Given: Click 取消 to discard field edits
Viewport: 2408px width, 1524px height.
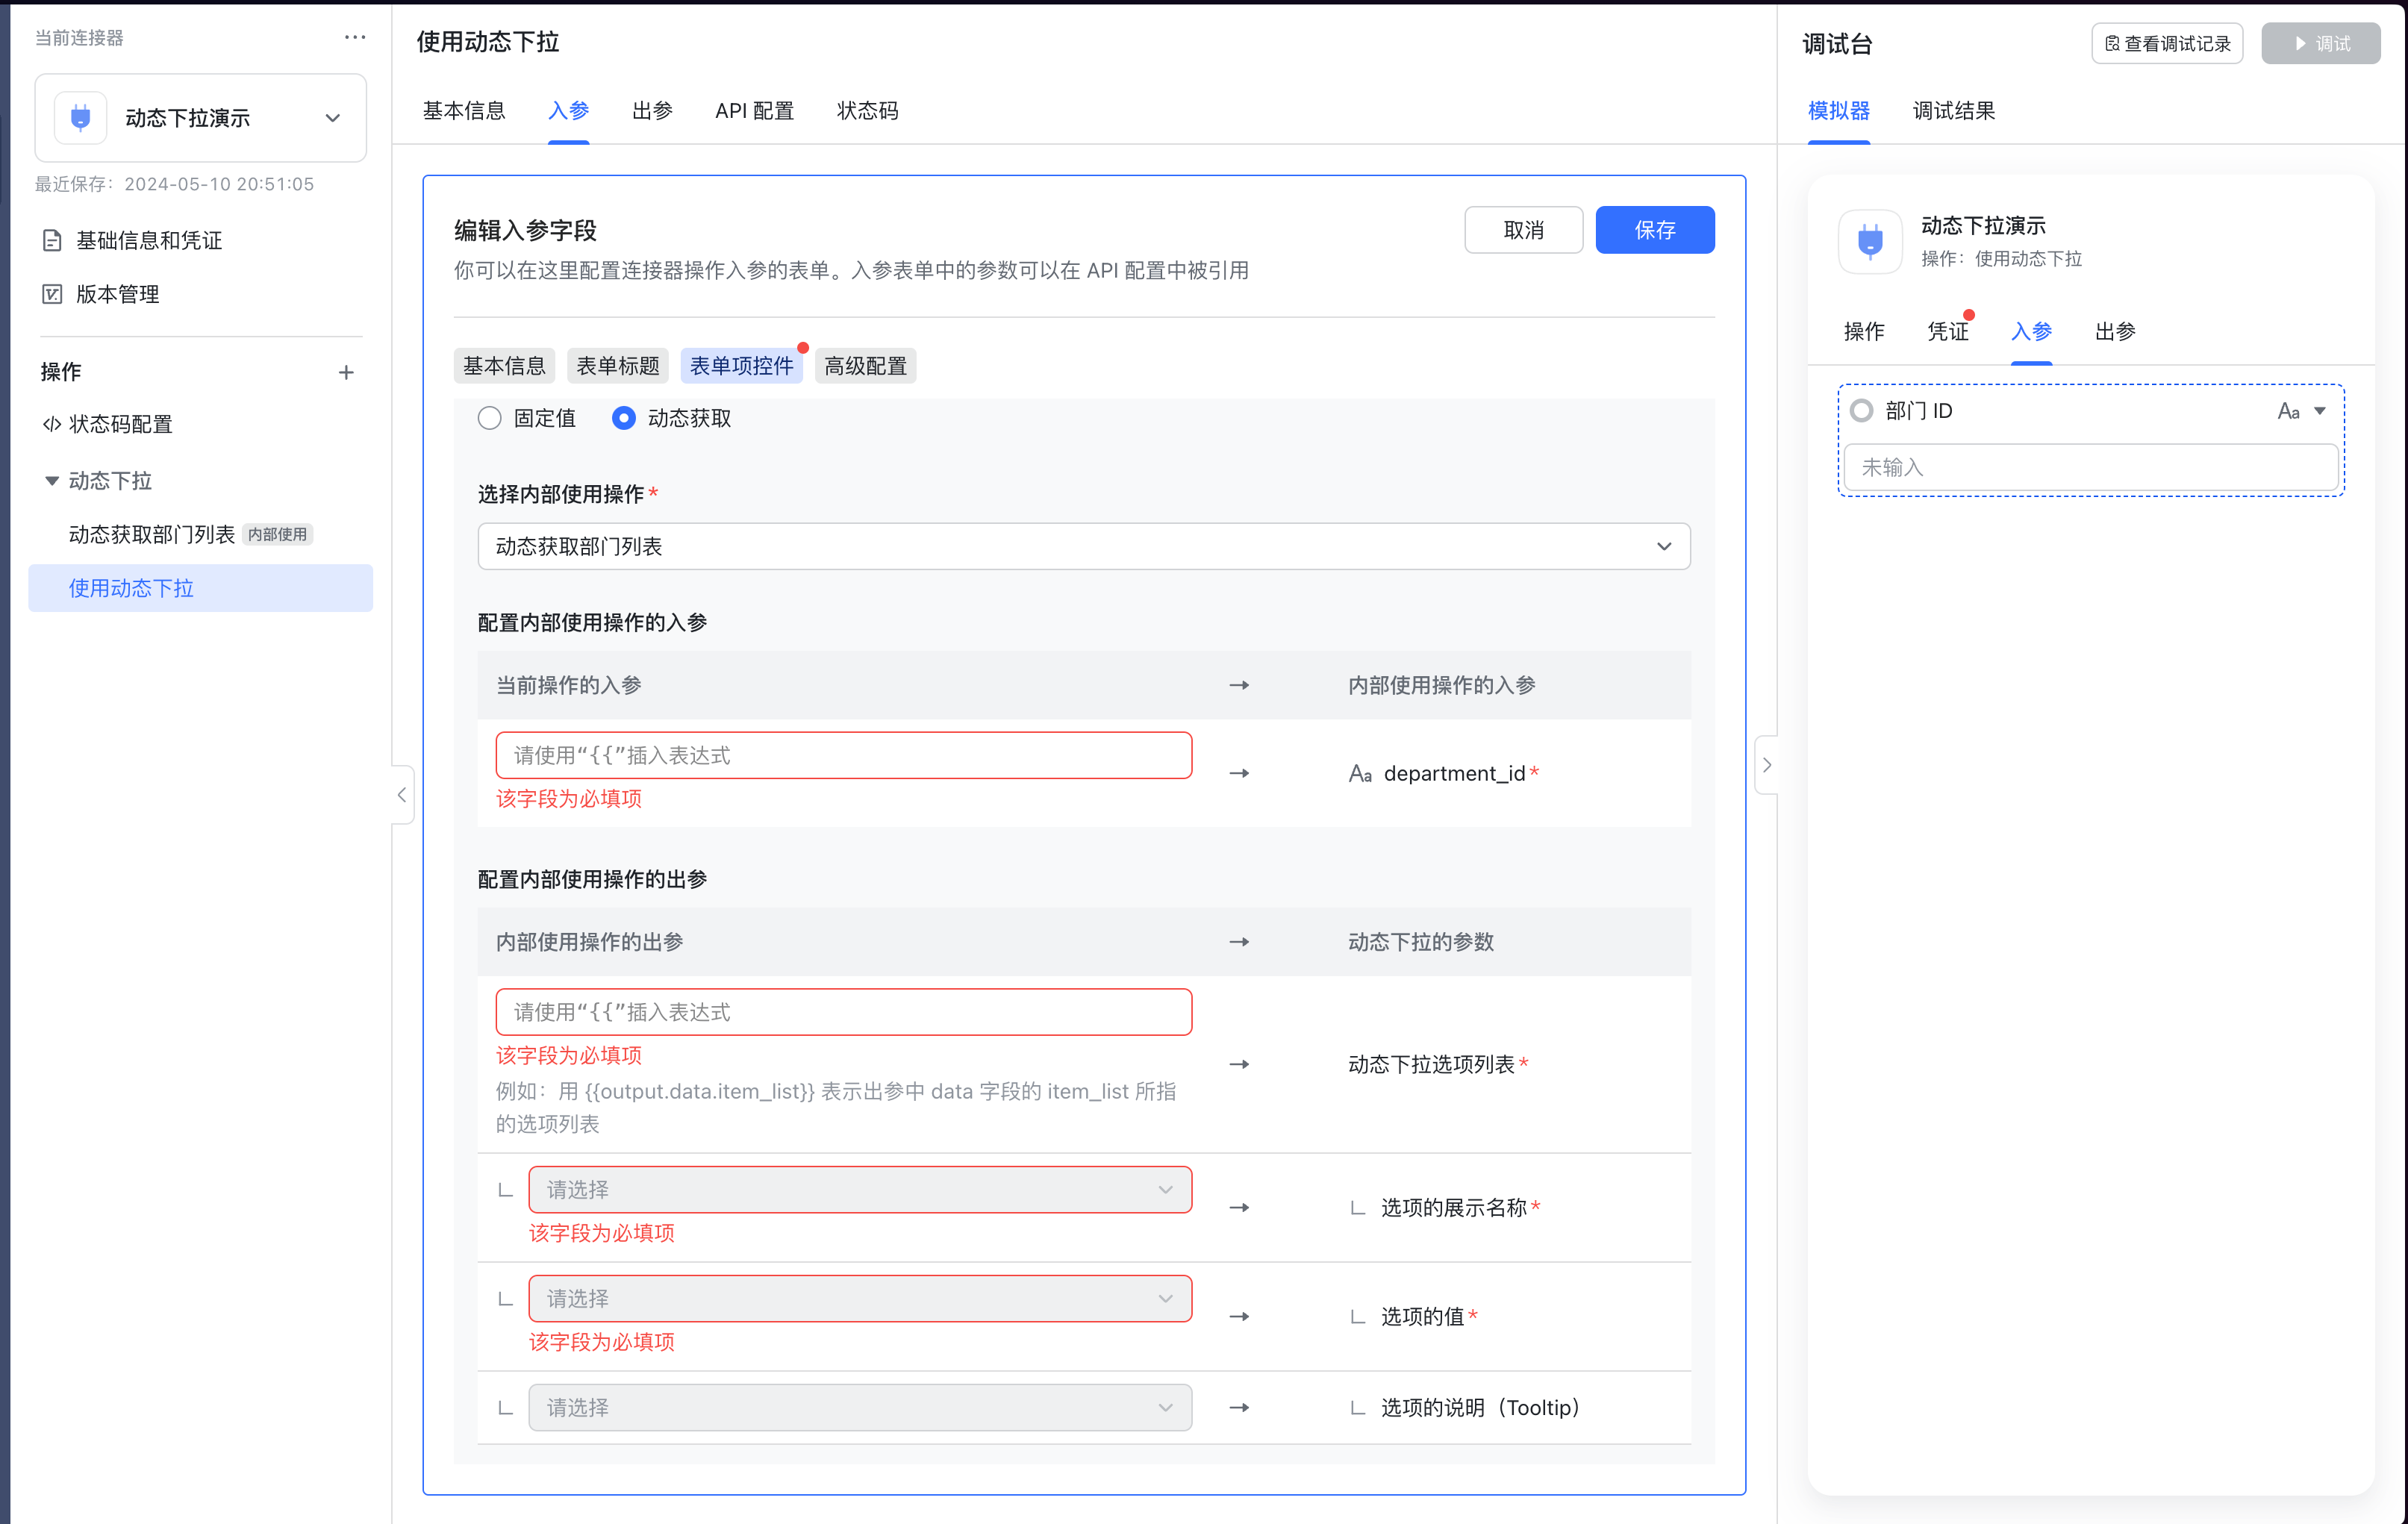Looking at the screenshot, I should tap(1523, 230).
